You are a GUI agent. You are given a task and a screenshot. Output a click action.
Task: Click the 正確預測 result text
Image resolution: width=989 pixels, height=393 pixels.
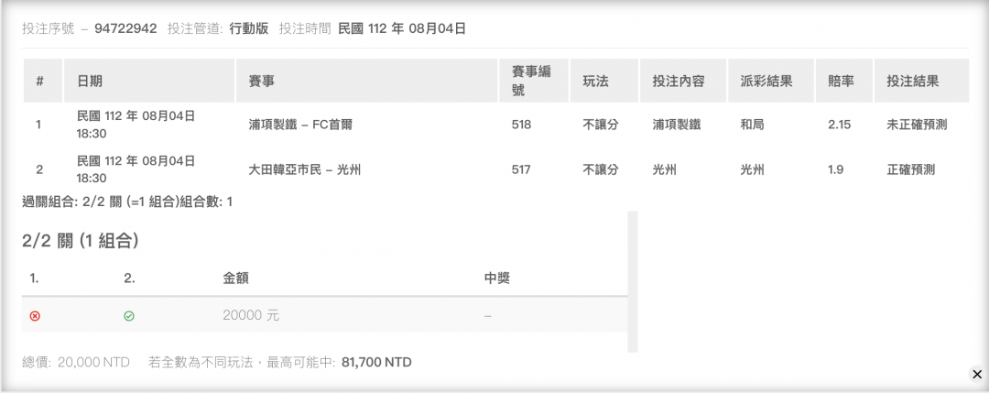point(911,169)
